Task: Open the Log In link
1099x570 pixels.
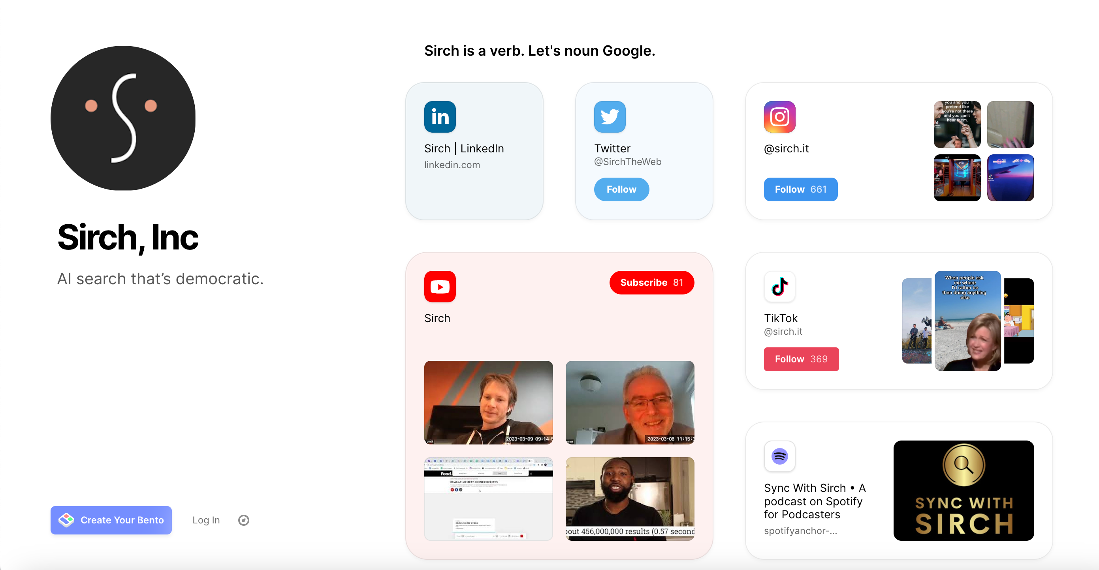Action: tap(206, 520)
